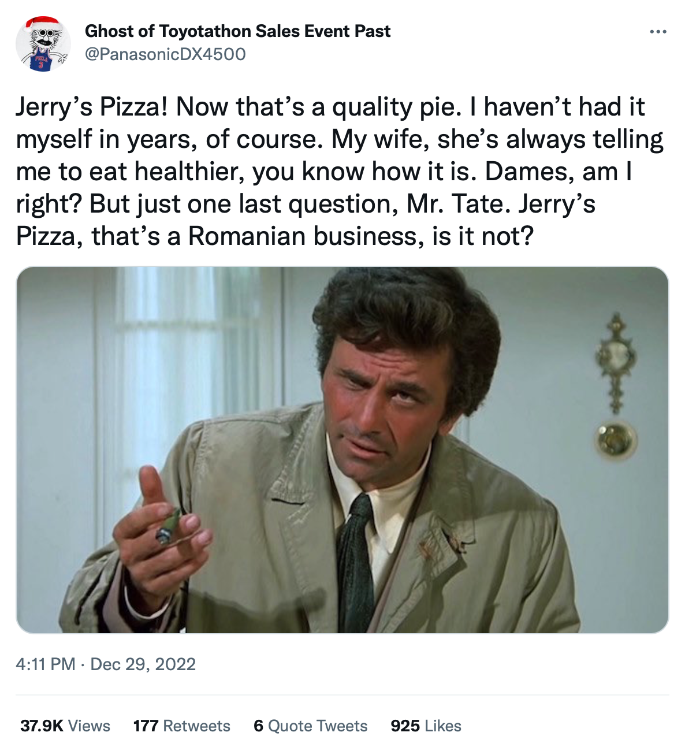This screenshot has height=751, width=685.
Task: View the 37.9K Views analytics
Action: click(x=65, y=726)
